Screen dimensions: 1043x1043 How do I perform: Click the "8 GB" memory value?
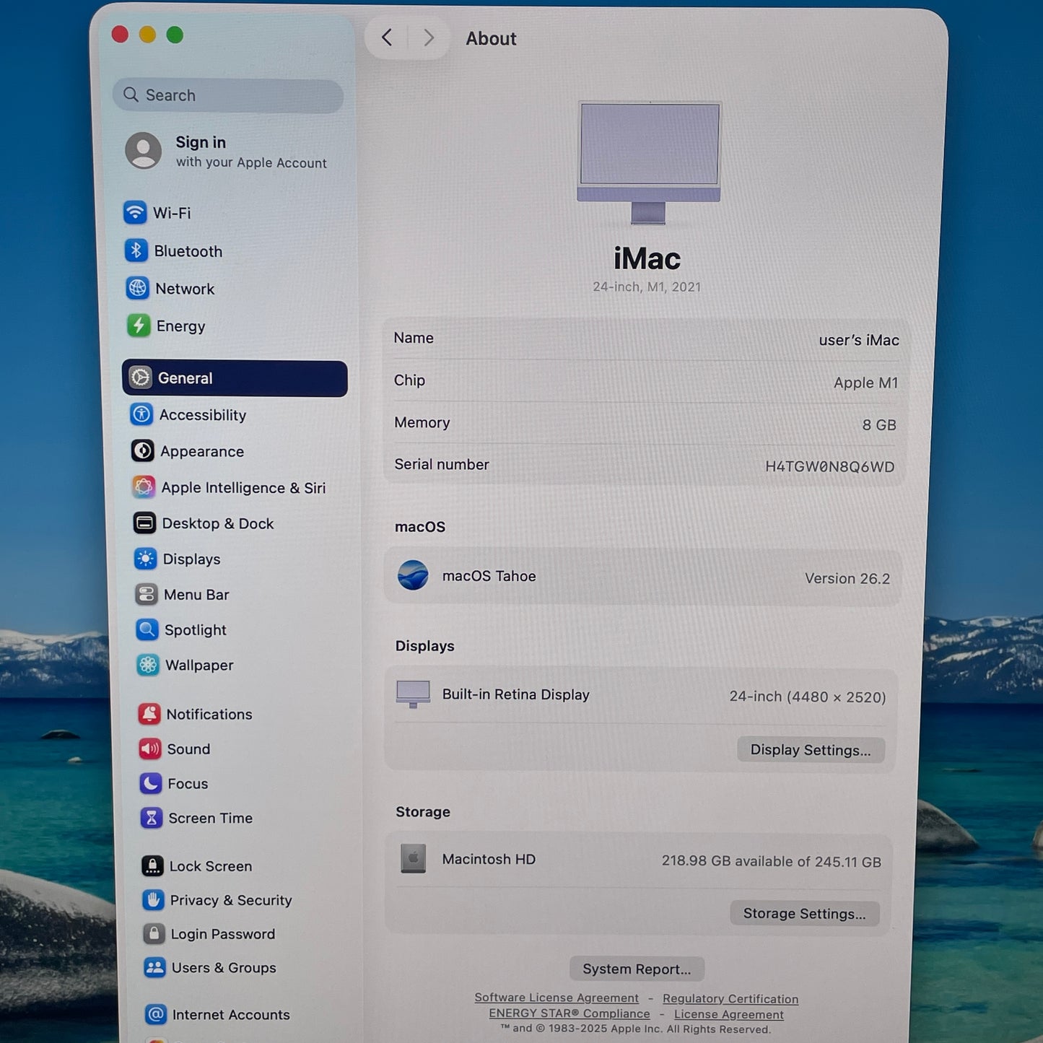(879, 424)
